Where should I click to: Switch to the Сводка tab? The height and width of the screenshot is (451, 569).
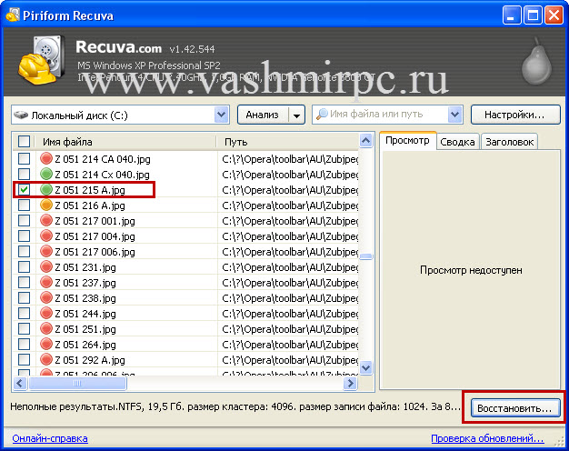coord(457,142)
